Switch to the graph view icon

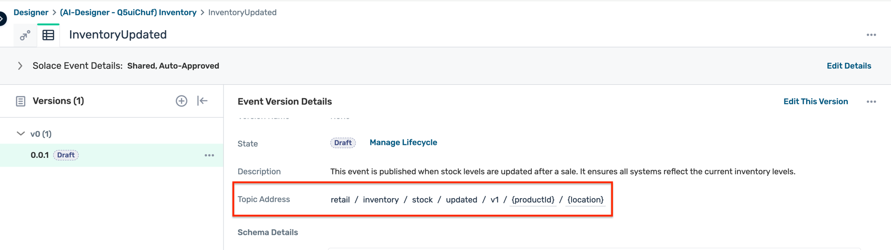coord(25,35)
